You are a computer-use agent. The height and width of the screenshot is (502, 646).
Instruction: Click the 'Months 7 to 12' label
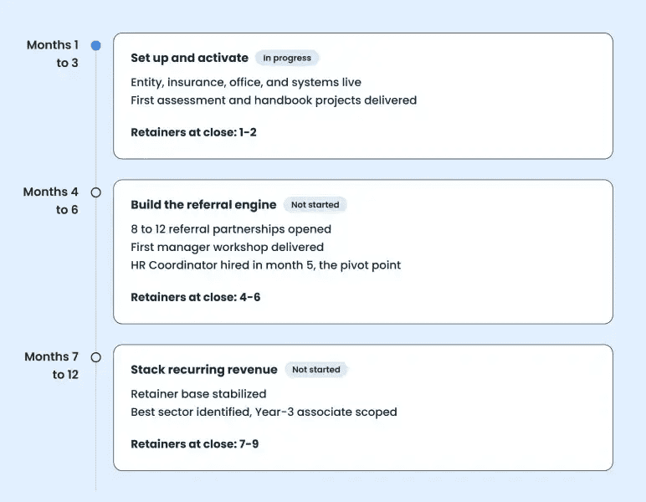[52, 366]
